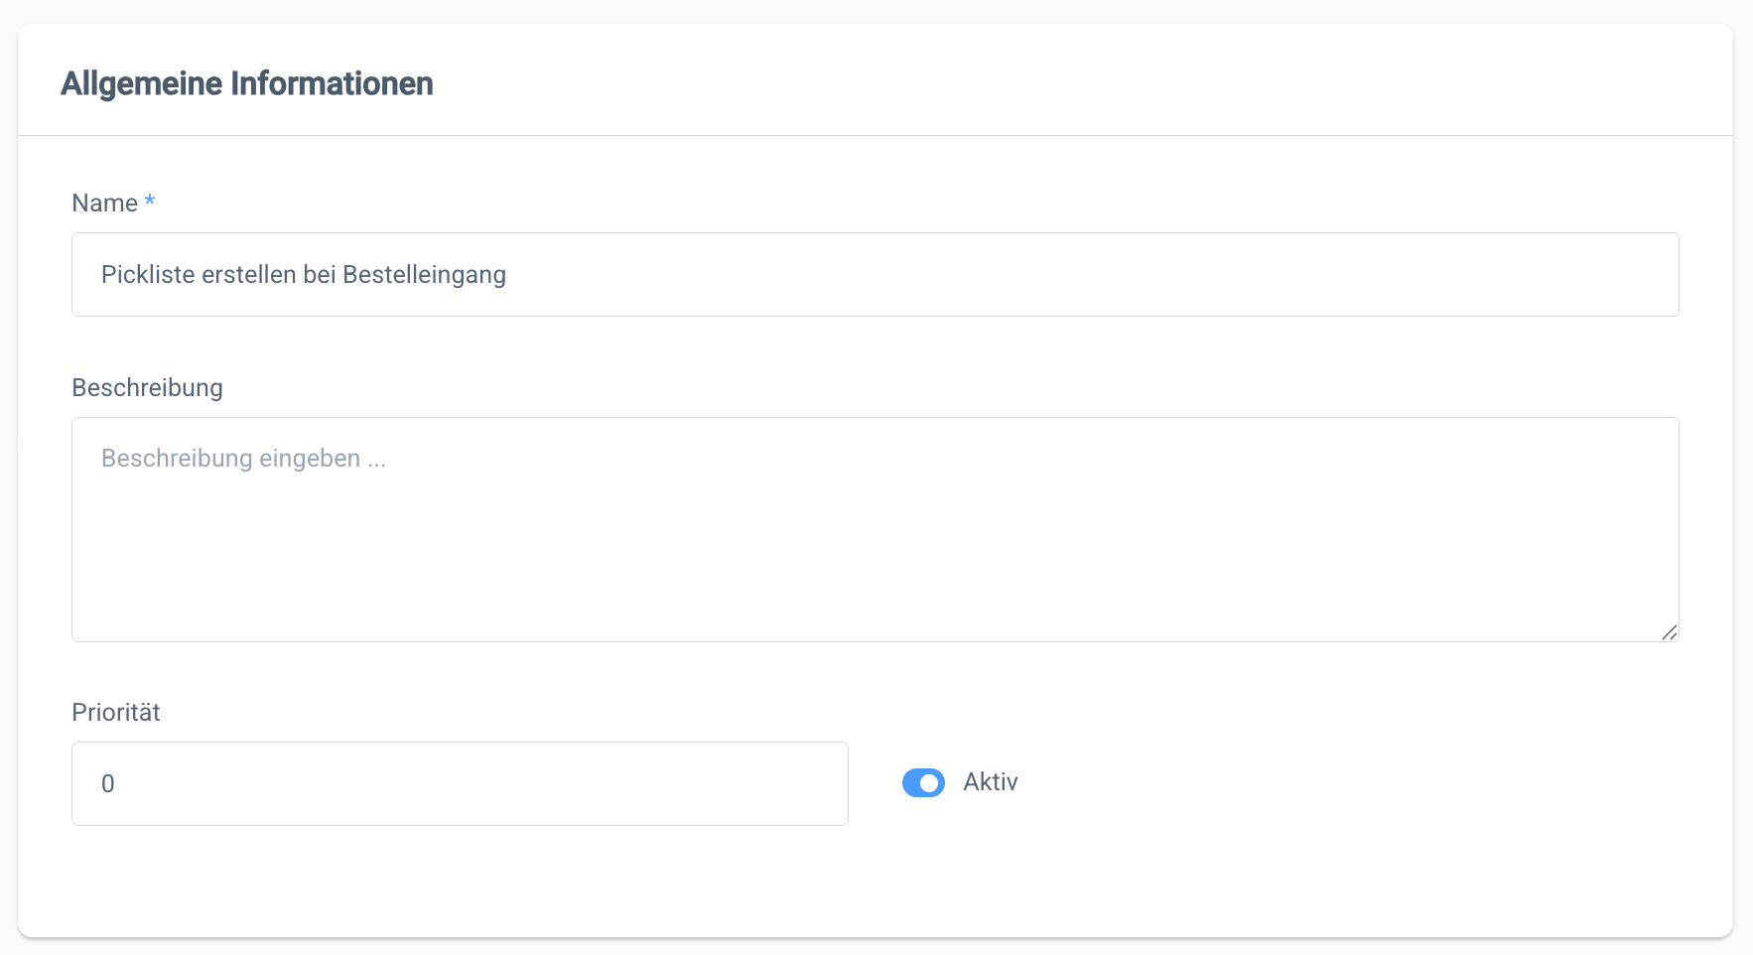Screen dimensions: 1753x955
Task: Click the word 'eingeben' in the description placeholder
Action: click(x=309, y=459)
